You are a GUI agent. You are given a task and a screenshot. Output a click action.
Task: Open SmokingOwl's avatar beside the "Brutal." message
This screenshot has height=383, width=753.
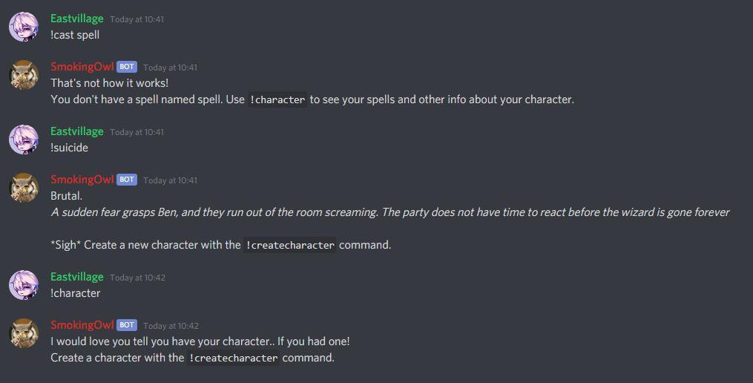click(24, 188)
